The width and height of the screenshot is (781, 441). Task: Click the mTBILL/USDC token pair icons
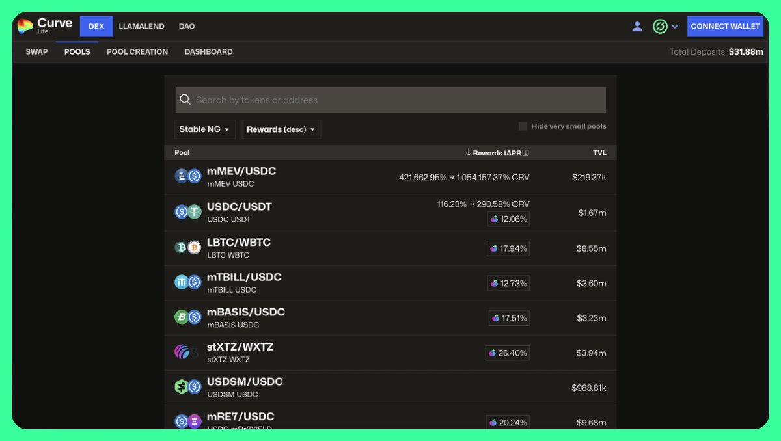(188, 282)
